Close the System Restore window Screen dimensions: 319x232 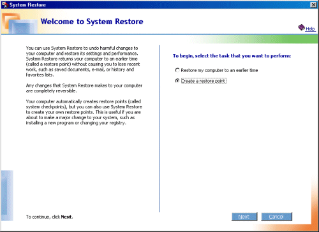pos(313,4)
